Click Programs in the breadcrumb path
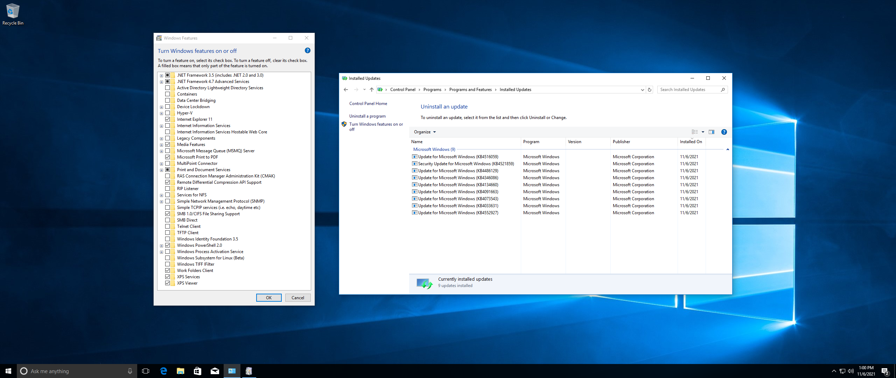 point(432,90)
